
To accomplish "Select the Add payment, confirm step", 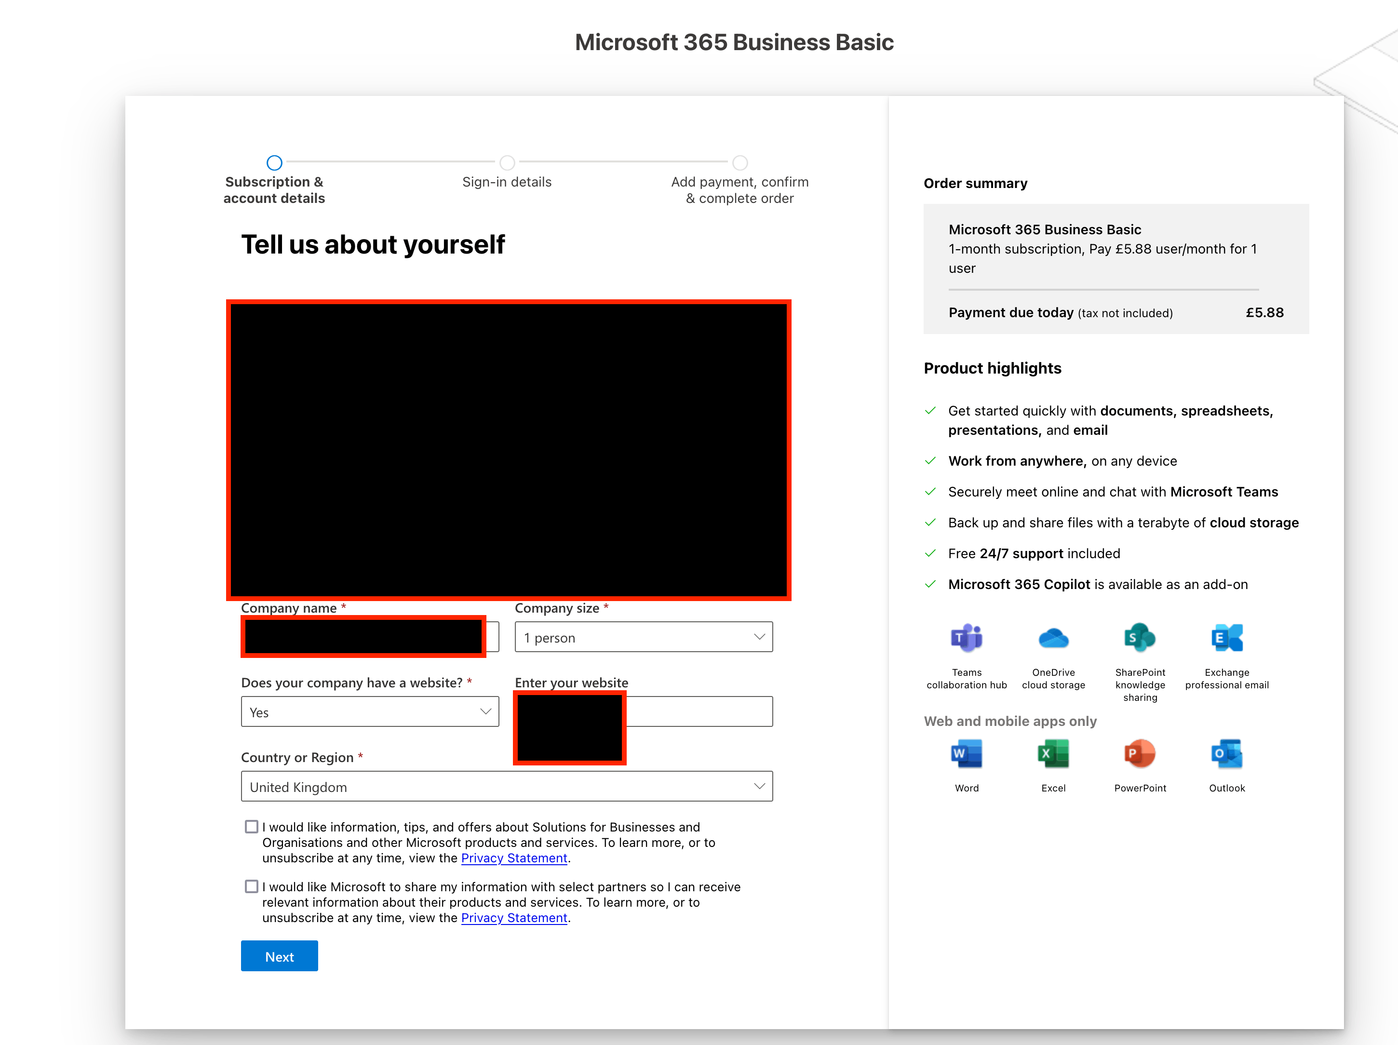I will click(739, 181).
